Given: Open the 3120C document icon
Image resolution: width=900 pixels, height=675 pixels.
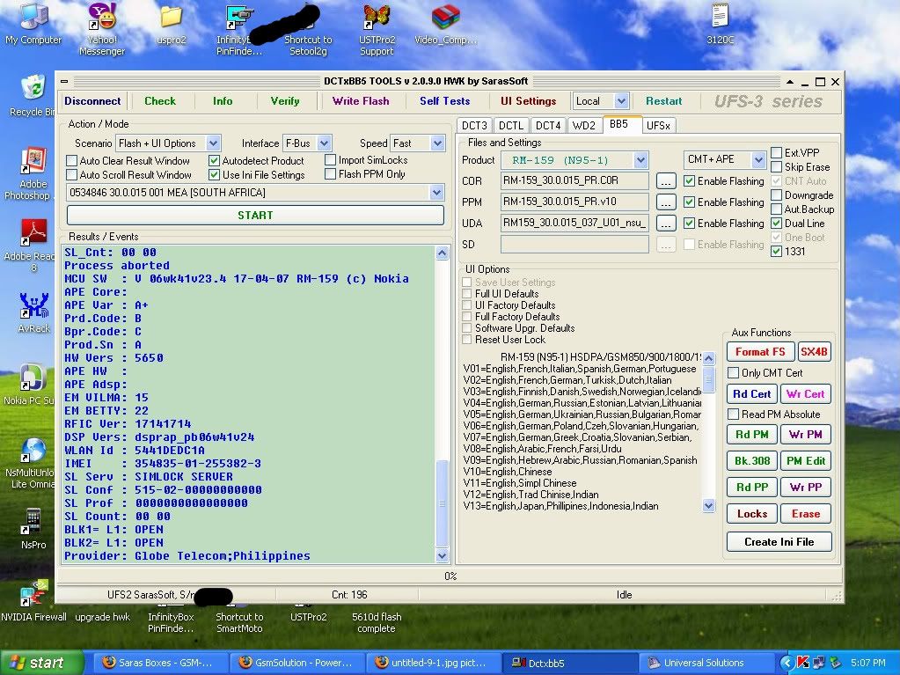Looking at the screenshot, I should 720,24.
